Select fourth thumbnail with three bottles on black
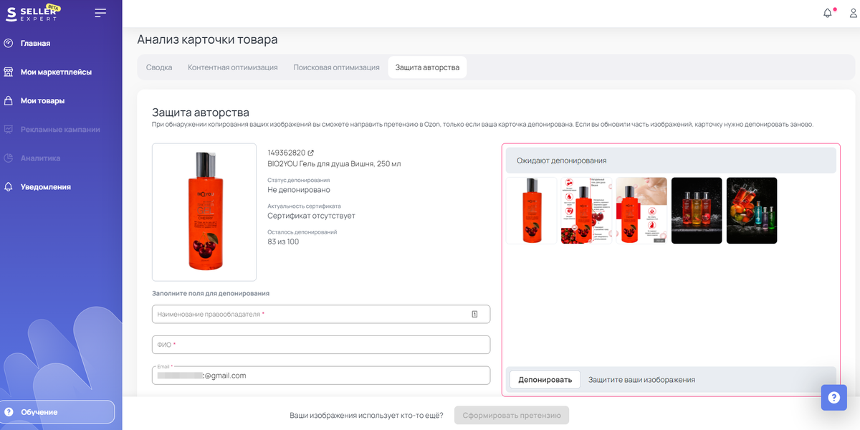This screenshot has height=430, width=860. [x=697, y=211]
